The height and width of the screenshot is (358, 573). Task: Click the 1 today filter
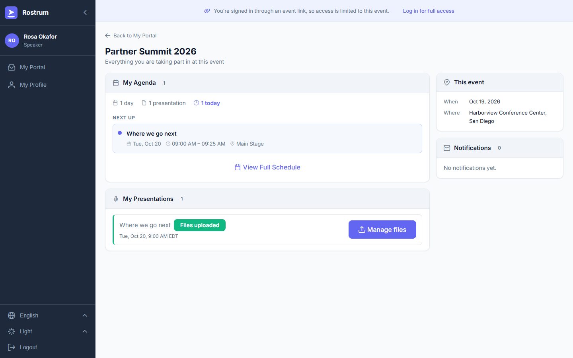(207, 103)
